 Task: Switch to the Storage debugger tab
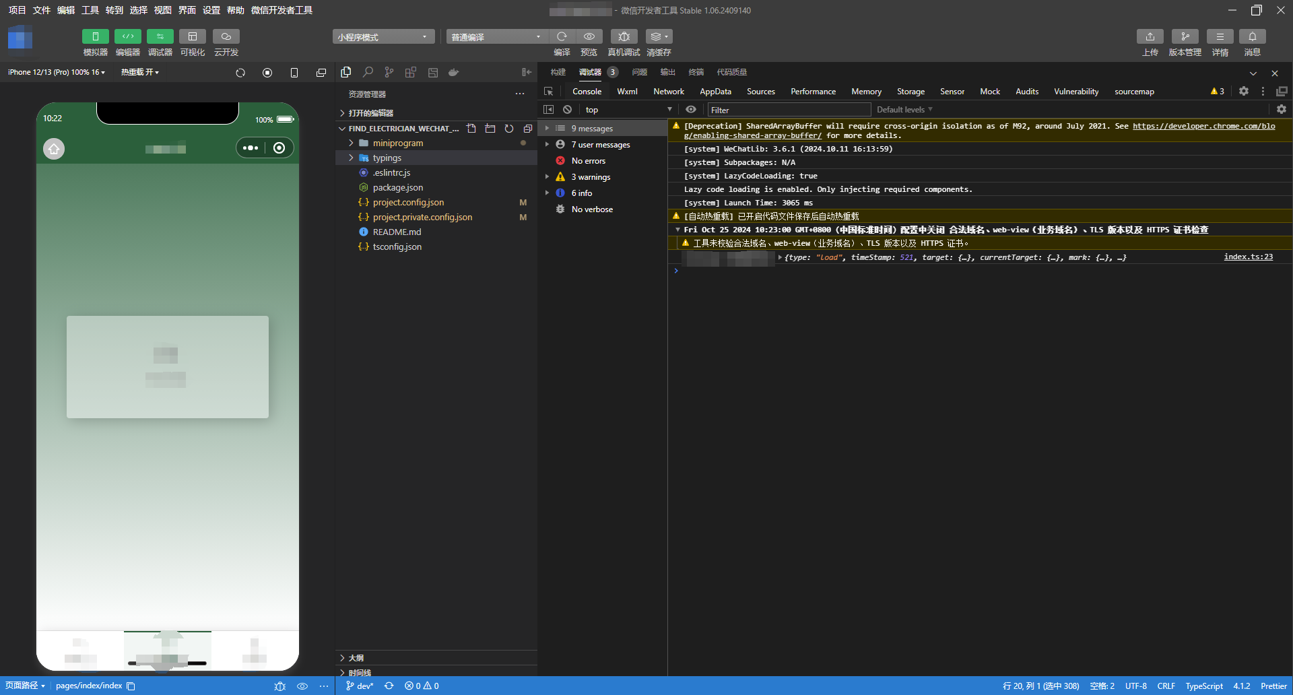tap(910, 92)
